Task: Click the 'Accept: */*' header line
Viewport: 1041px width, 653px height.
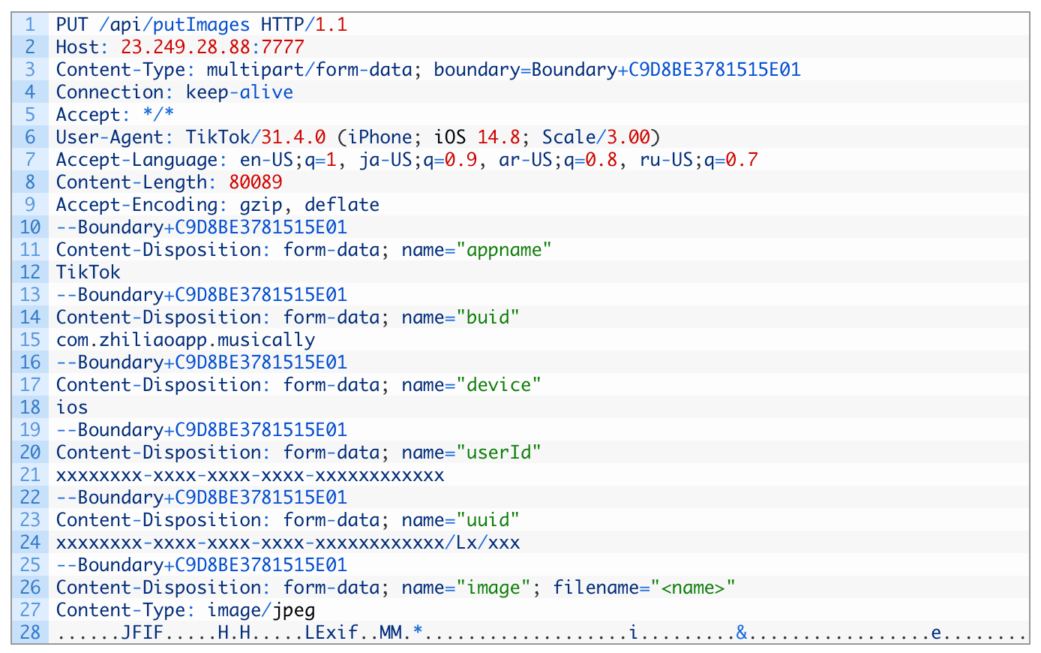Action: 115,115
